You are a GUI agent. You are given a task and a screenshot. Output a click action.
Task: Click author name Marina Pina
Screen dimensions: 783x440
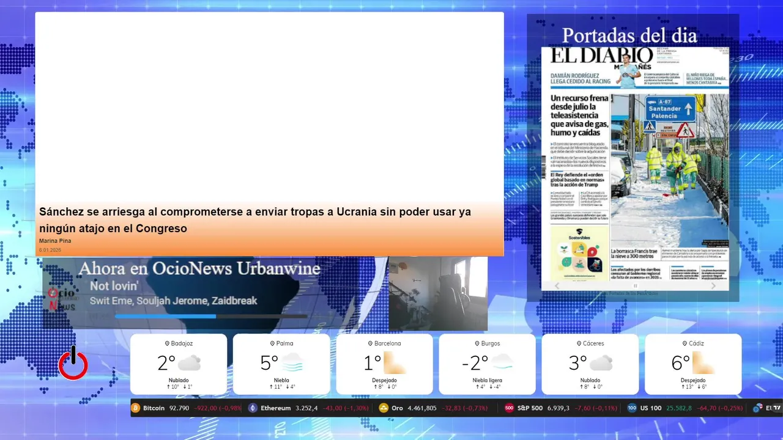pyautogui.click(x=55, y=241)
